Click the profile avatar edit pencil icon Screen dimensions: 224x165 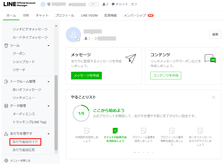[78, 40]
